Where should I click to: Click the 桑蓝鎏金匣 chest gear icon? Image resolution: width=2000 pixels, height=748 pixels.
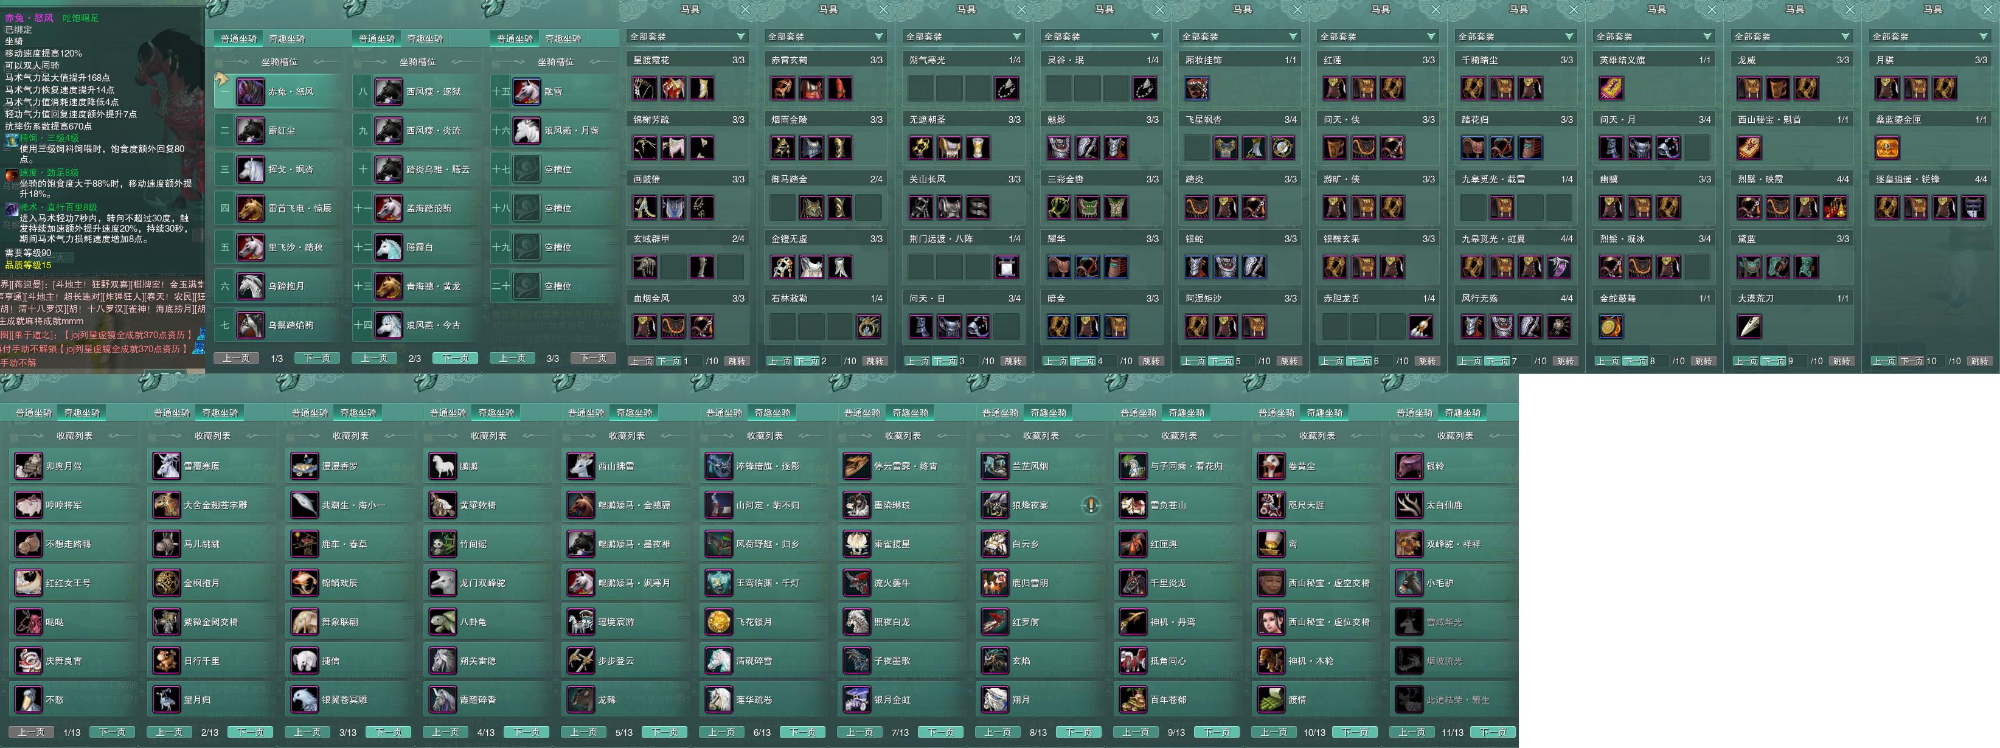tap(1887, 147)
